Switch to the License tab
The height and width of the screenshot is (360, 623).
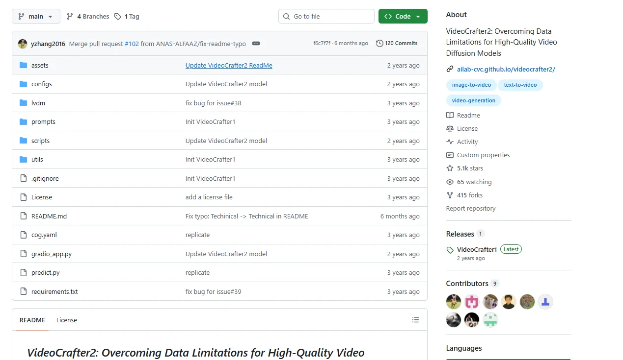pos(67,320)
